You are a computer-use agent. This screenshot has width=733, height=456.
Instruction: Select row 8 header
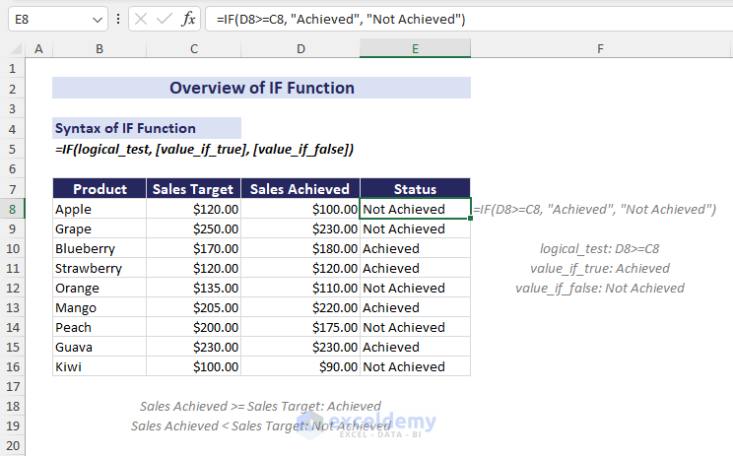[x=12, y=210]
